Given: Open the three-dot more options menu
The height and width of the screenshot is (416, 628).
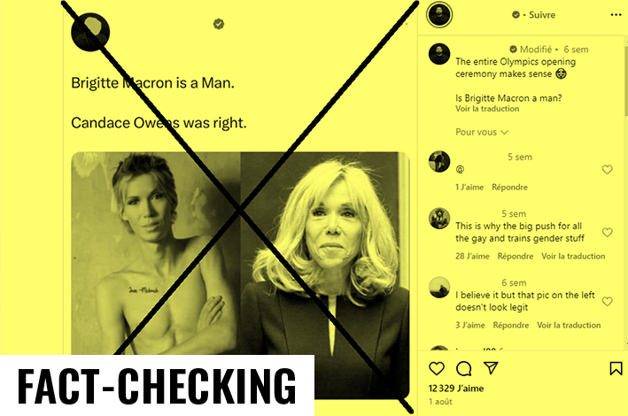Looking at the screenshot, I should point(616,15).
